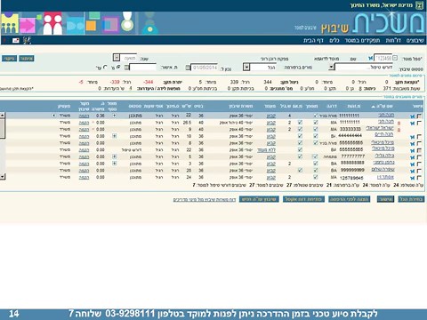Open the כלים tools menu
Viewport: 427px width, 320px height.
tap(334, 40)
